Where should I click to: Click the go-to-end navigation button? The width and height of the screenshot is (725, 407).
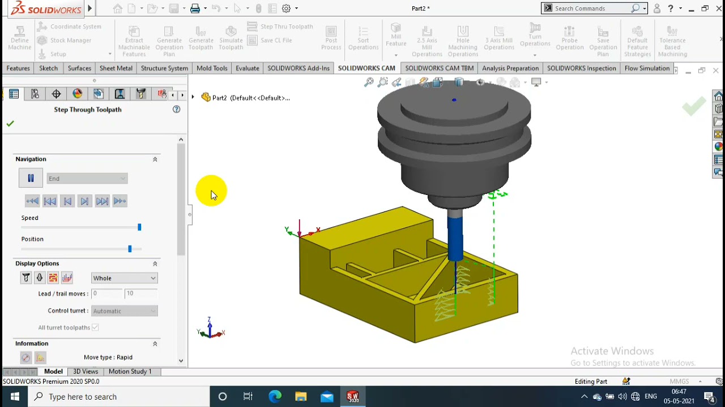120,201
